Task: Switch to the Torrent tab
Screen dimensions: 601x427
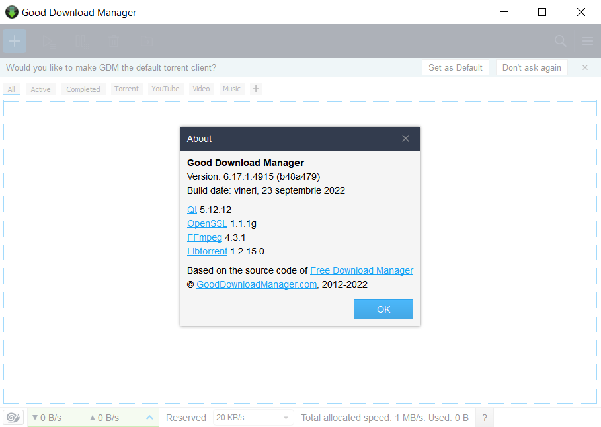Action: click(126, 88)
